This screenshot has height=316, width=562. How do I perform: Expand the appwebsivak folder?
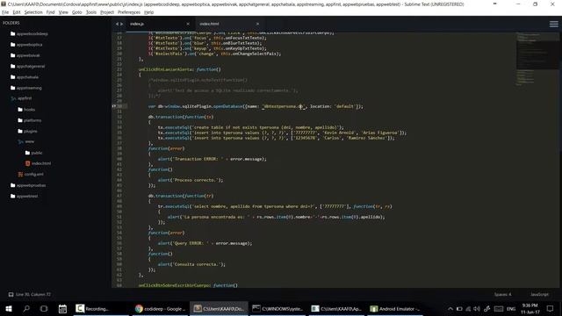click(25, 55)
